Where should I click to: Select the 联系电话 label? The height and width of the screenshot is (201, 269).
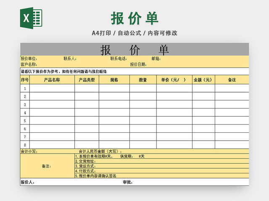[x=119, y=59]
